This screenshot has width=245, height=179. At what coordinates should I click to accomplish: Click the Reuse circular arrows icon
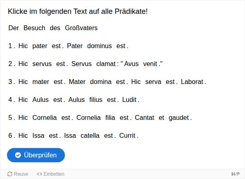(x=10, y=174)
